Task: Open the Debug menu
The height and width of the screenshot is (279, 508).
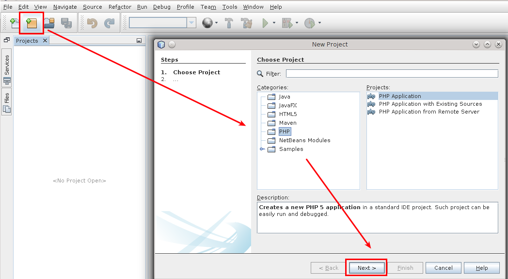Action: (x=162, y=6)
